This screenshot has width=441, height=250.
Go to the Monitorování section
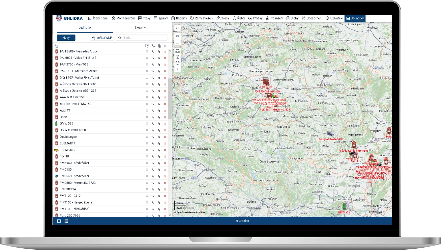123,18
